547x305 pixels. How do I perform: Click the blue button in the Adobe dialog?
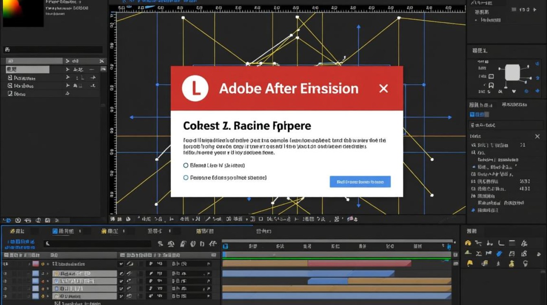coord(360,182)
